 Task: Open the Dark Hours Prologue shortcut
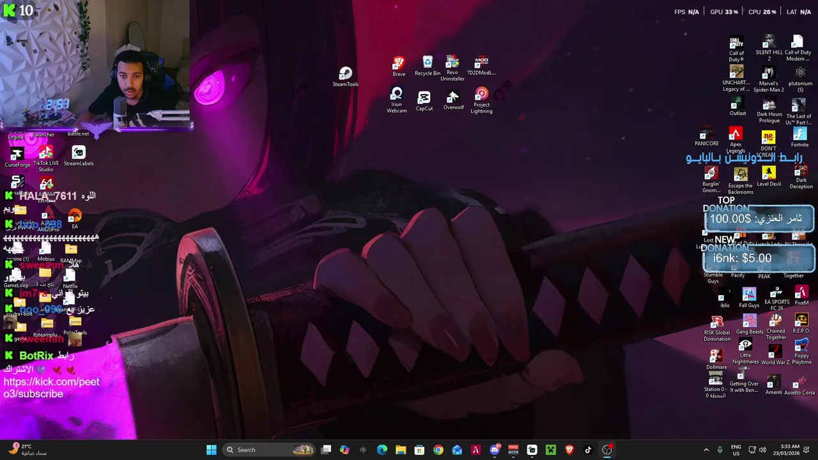[x=769, y=111]
